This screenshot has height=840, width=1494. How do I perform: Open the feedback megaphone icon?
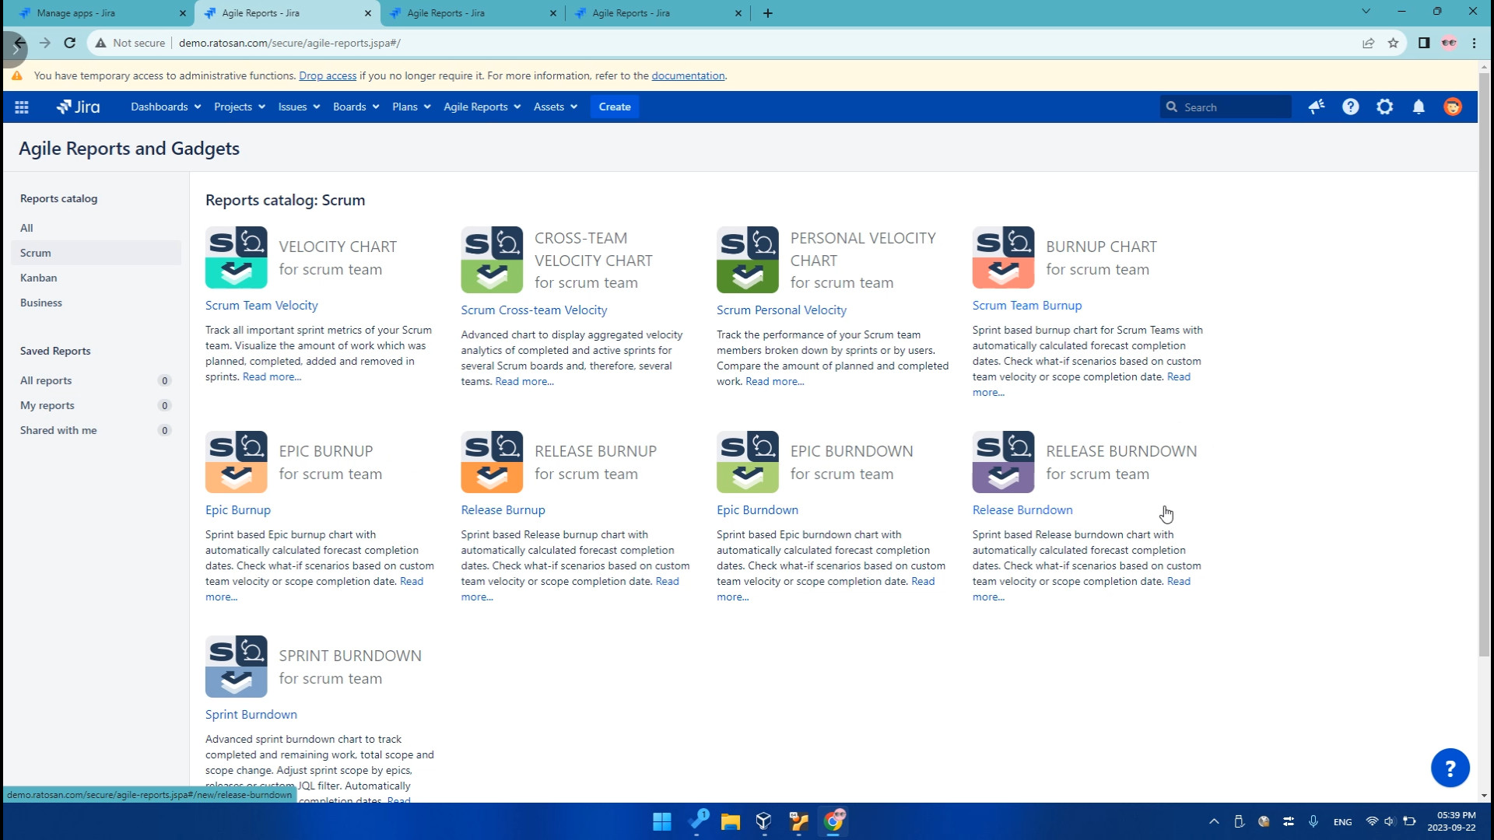1317,107
